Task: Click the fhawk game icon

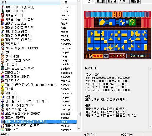Action: coord(2,36)
